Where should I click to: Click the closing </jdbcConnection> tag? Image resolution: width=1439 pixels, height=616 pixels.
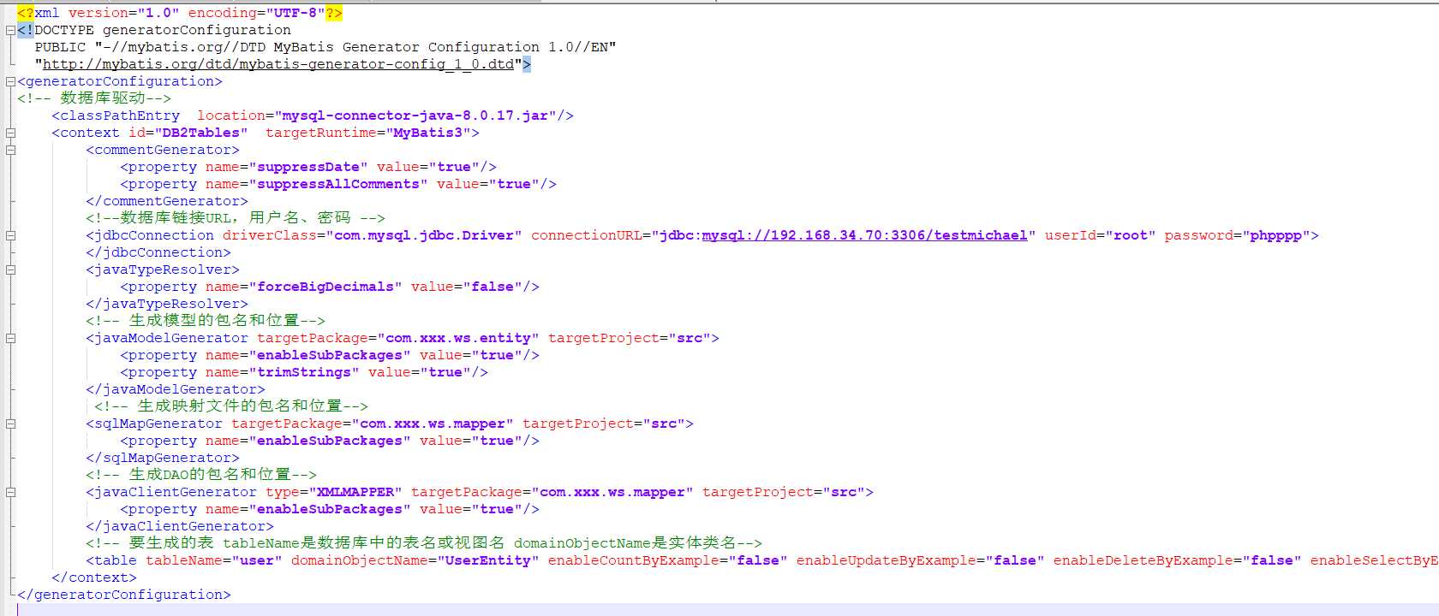(x=158, y=252)
